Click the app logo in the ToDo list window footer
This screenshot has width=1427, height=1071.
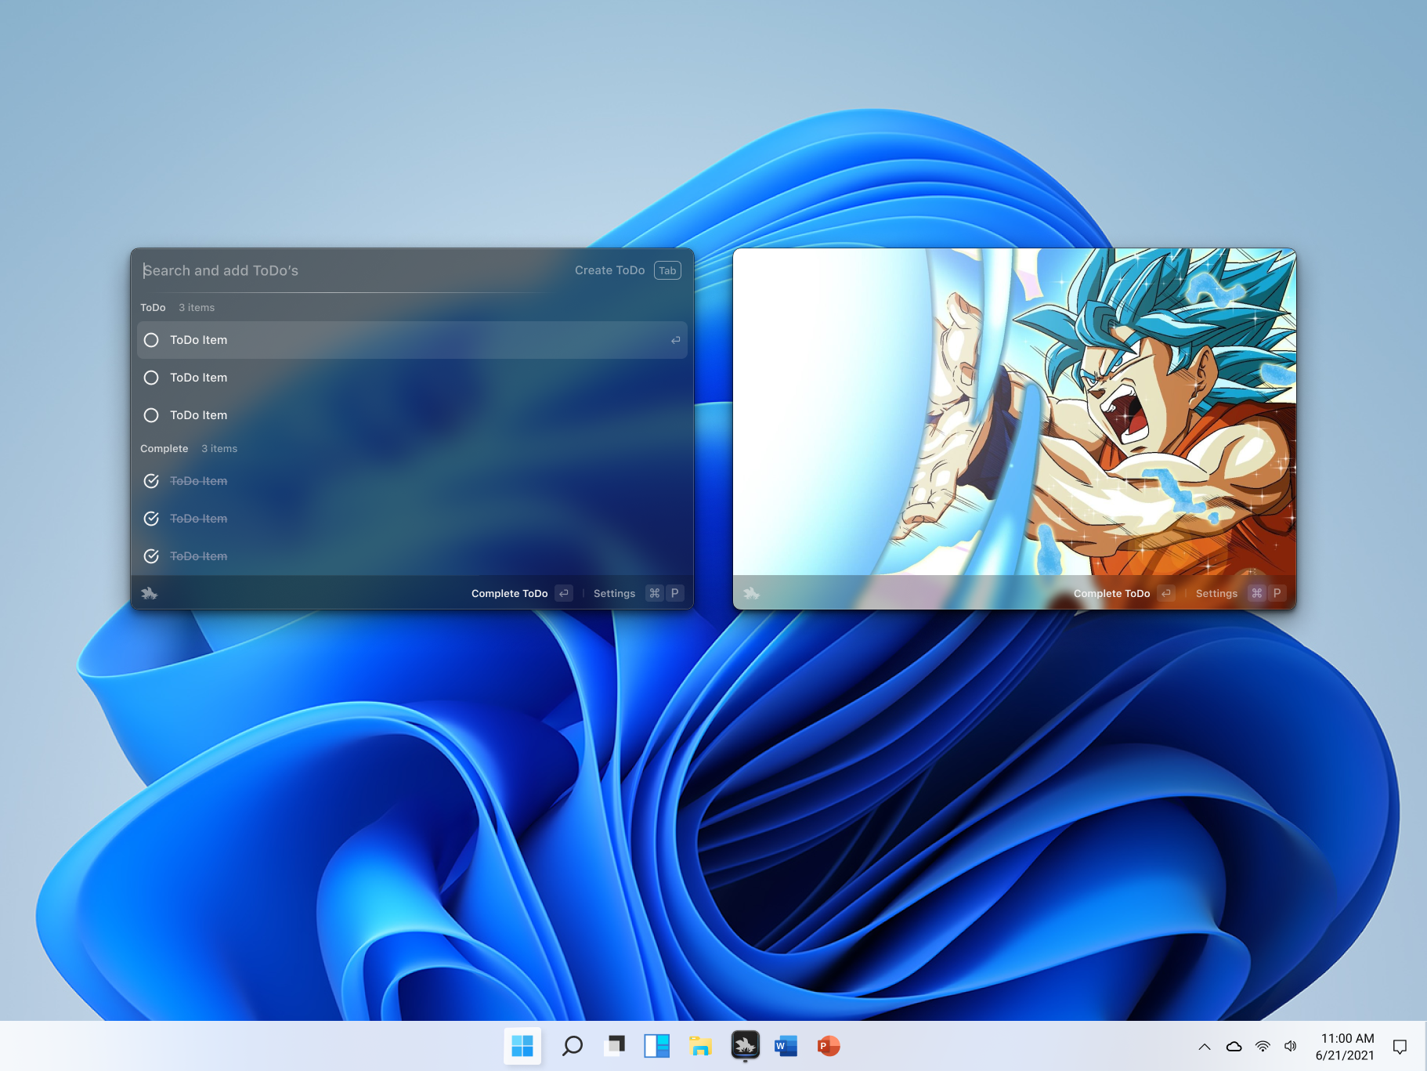(150, 593)
